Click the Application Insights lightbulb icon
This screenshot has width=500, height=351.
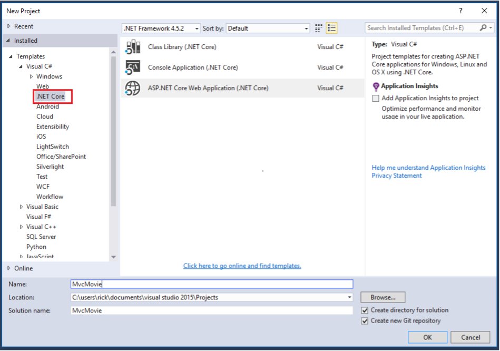[x=376, y=86]
